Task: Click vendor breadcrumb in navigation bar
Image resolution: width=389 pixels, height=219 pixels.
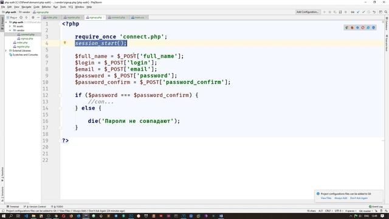Action: point(24,12)
